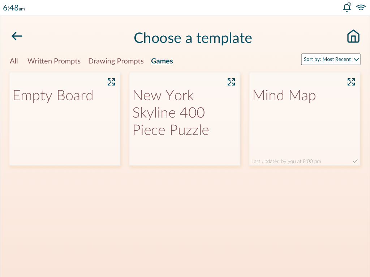Choose the New York Skyline 400 Piece Puzzle
The width and height of the screenshot is (370, 277).
click(185, 119)
